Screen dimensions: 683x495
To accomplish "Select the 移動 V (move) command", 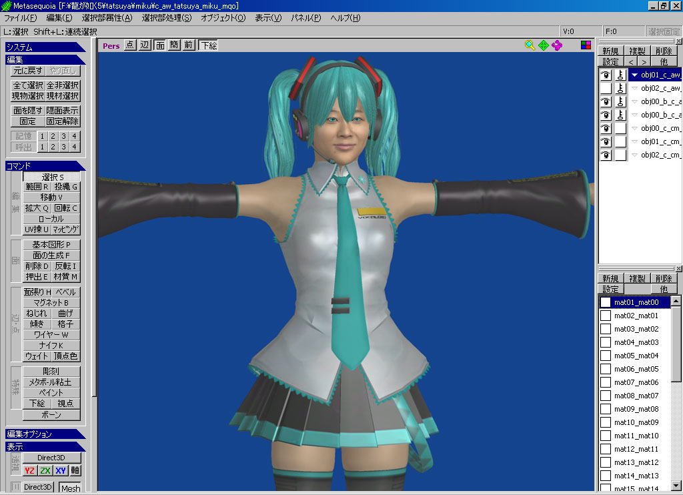I will pos(51,197).
